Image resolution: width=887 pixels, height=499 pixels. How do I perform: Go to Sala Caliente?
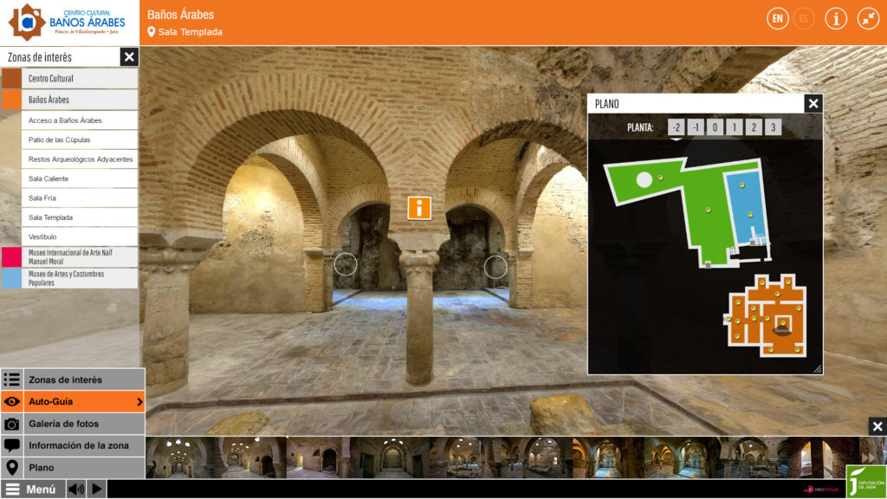click(x=79, y=178)
